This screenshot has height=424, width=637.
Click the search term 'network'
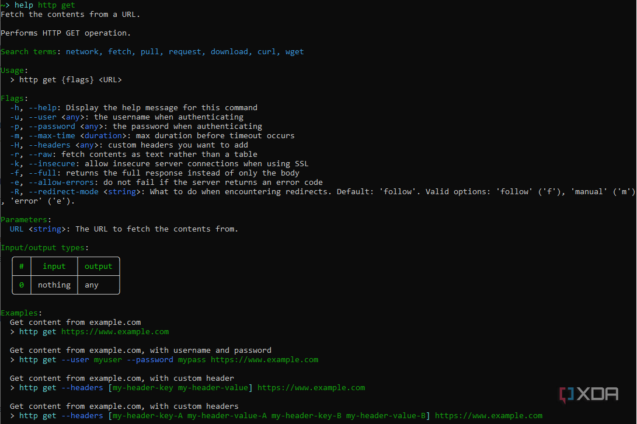click(x=82, y=51)
